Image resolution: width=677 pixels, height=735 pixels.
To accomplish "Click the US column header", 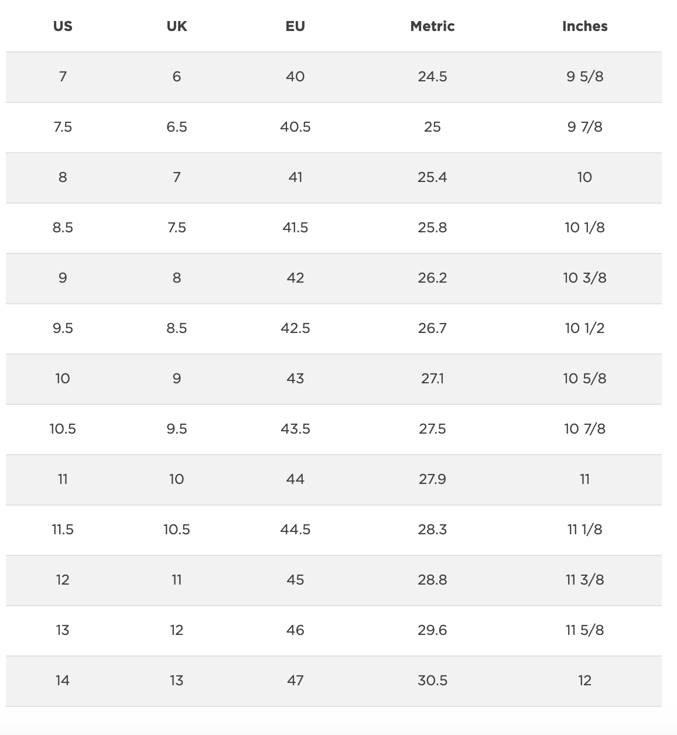I will pos(63,26).
